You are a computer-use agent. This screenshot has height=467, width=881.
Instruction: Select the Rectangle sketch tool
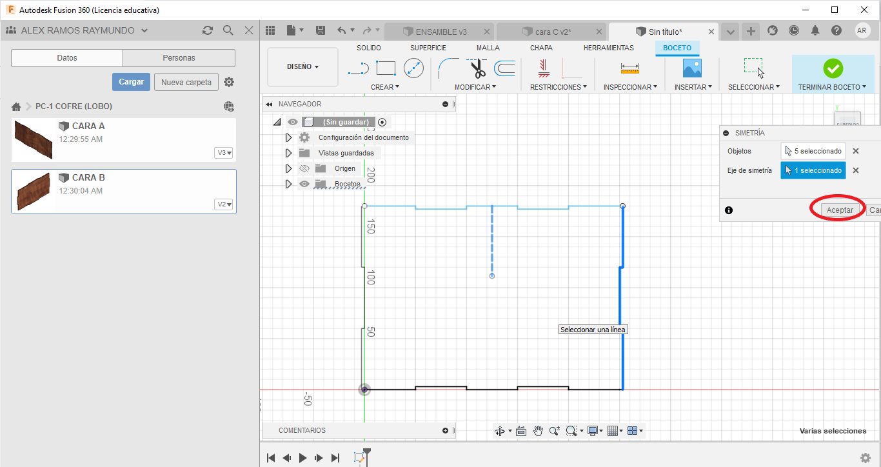tap(386, 68)
